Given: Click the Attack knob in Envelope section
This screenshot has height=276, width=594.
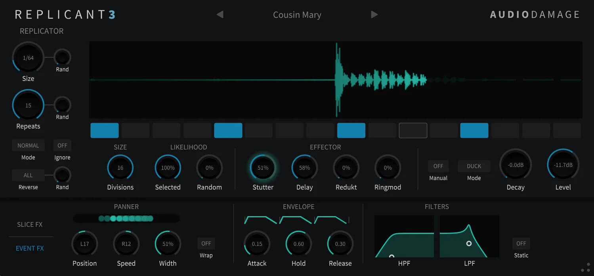Looking at the screenshot, I should click(x=257, y=243).
